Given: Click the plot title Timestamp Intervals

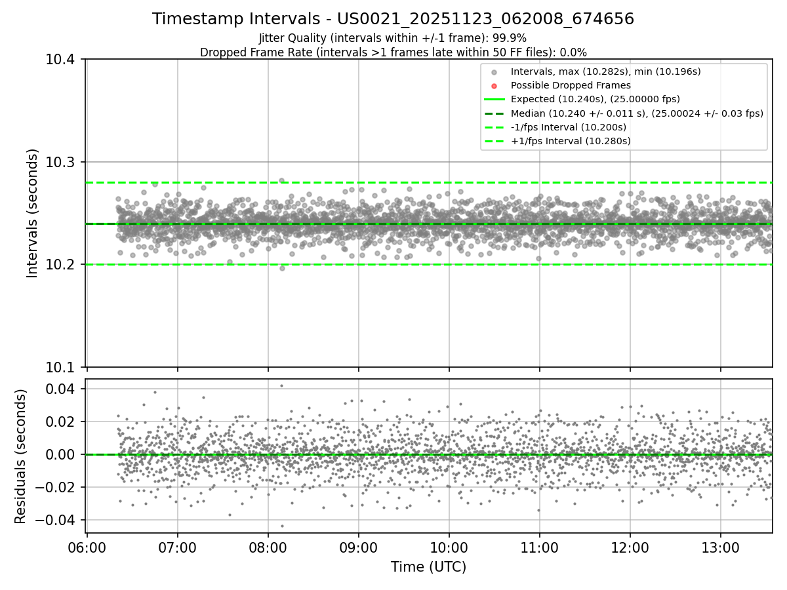Looking at the screenshot, I should click(393, 19).
